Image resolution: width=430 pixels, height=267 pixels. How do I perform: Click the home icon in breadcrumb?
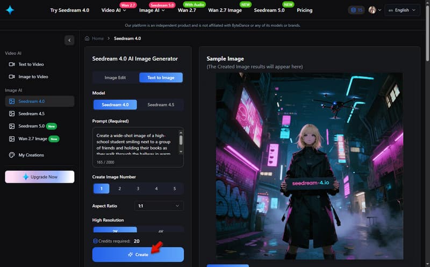click(87, 38)
